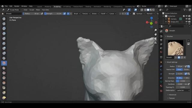This screenshot has width=192, height=108.
Task: Select the Flatten brush tool
Action: [x=4, y=68]
